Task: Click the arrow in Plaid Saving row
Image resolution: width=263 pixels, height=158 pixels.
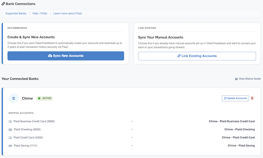Action: (131, 145)
